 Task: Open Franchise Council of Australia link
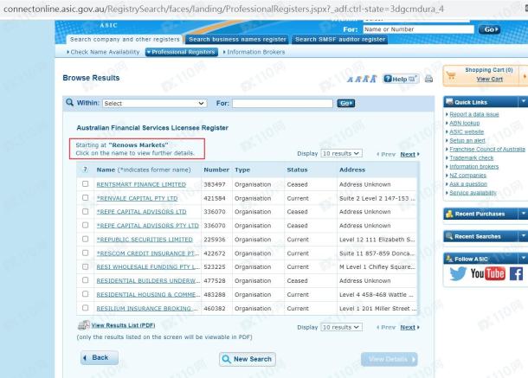click(x=487, y=149)
